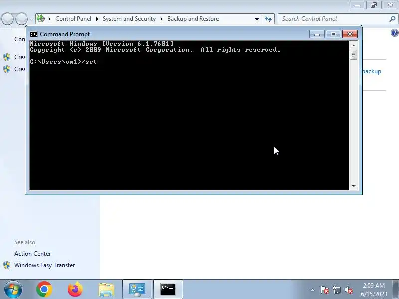
Task: Open Windows Easy Transfer link
Action: tap(45, 265)
